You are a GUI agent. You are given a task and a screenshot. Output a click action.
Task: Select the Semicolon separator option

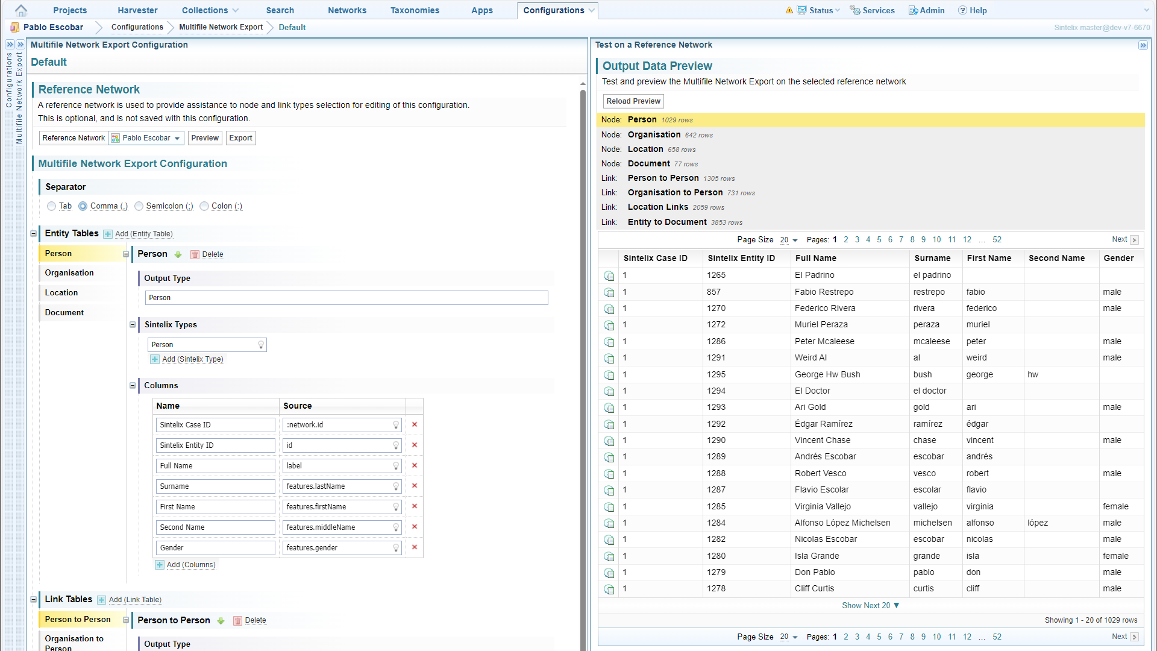tap(139, 206)
